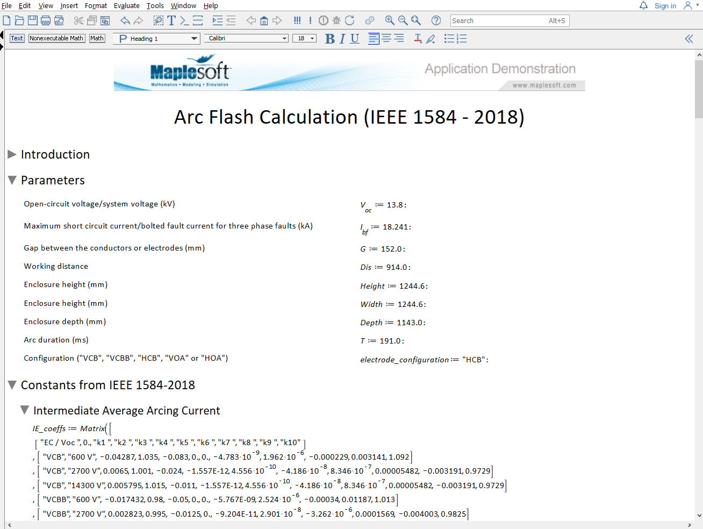Zoom out with the magnifier minus icon
The height and width of the screenshot is (529, 703).
click(403, 20)
